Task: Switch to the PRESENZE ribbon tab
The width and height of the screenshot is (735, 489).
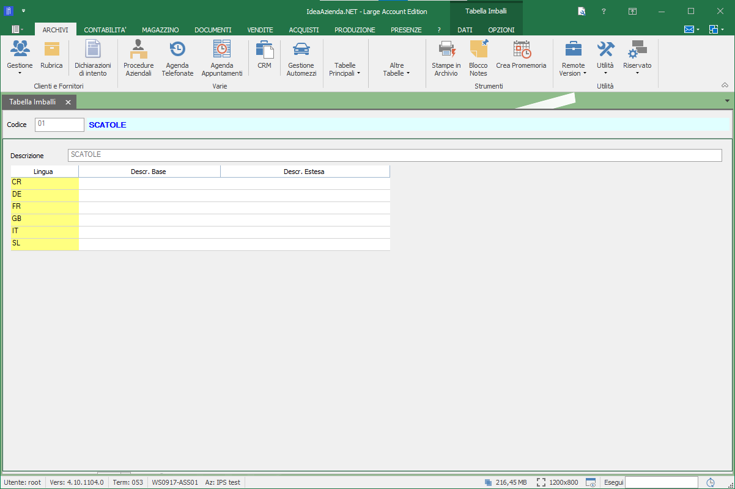Action: [x=406, y=29]
